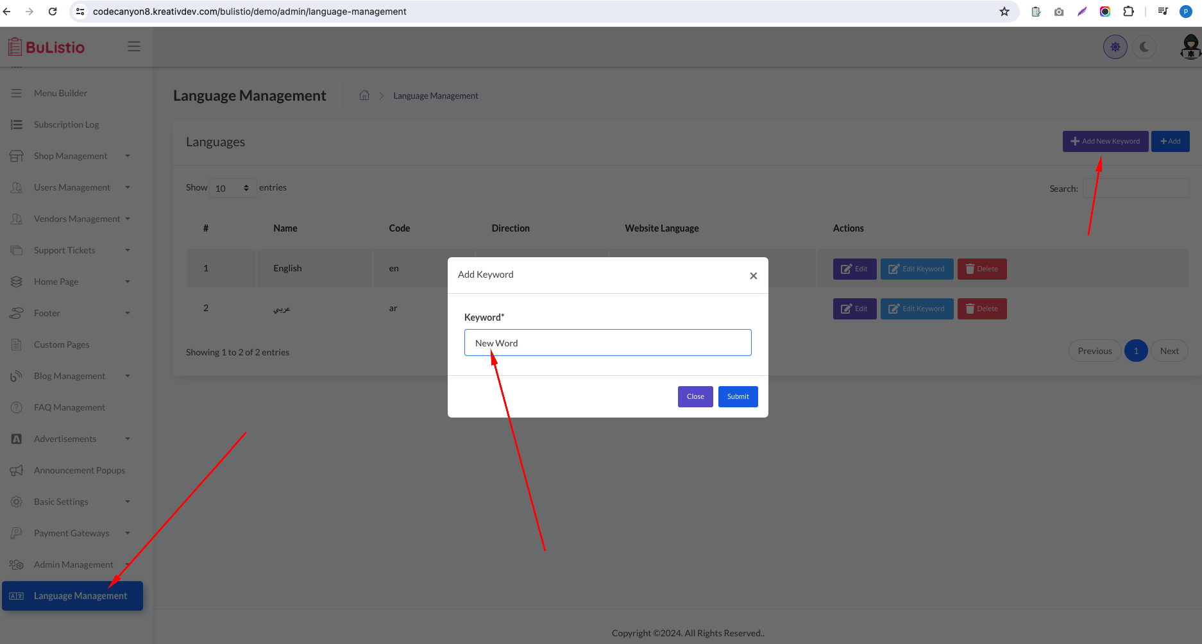Go to FAQ Management in sidebar
This screenshot has height=644, width=1202.
click(69, 407)
